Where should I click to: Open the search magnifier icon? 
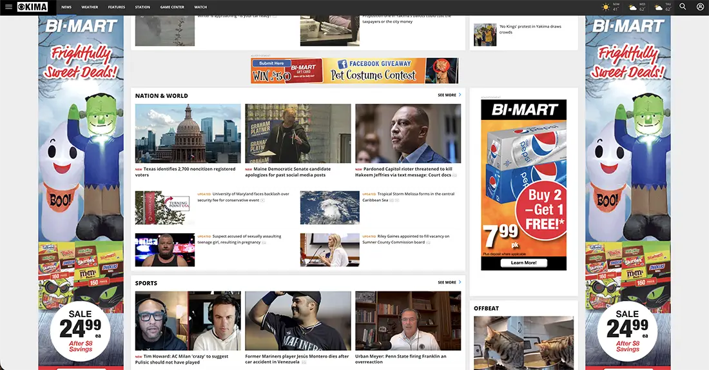[683, 7]
